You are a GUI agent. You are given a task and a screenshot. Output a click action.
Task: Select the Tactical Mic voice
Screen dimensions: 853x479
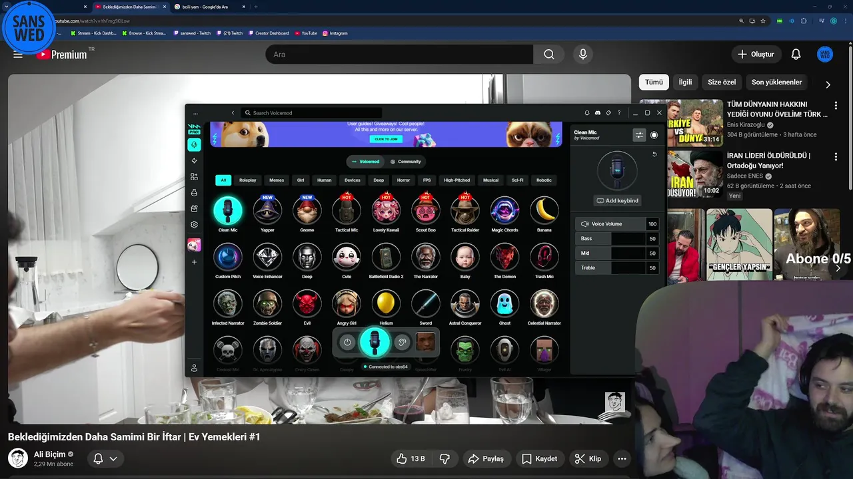click(x=347, y=211)
